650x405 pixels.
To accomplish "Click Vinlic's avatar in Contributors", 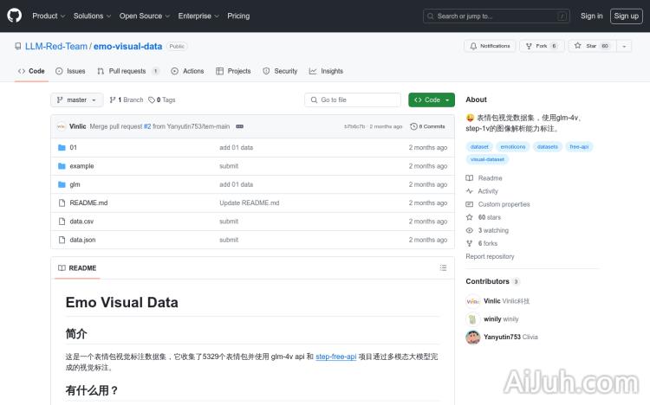I will click(x=472, y=301).
